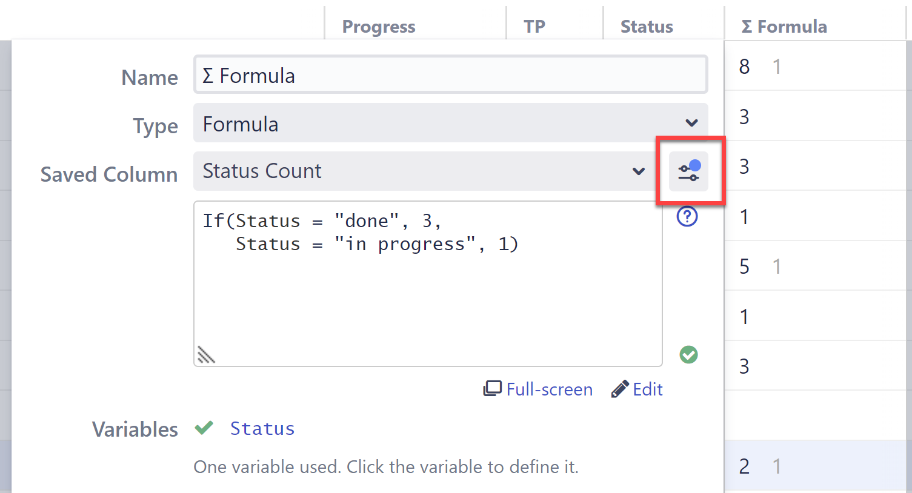
Task: Click inside the formula text editor
Action: click(427, 291)
